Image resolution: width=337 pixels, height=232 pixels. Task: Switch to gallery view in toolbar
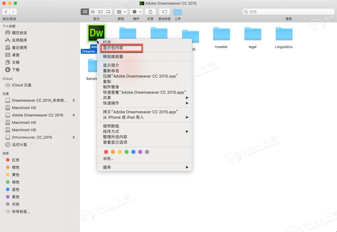click(108, 12)
